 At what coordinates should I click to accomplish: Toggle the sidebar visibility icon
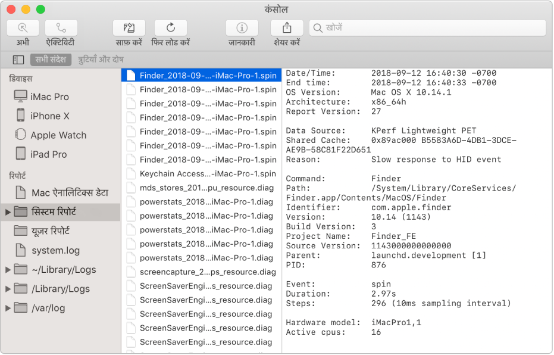(x=18, y=60)
